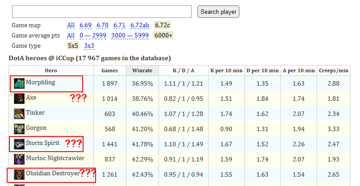360x186 pixels.
Task: Click the Morphling hero name
Action: 40,83
